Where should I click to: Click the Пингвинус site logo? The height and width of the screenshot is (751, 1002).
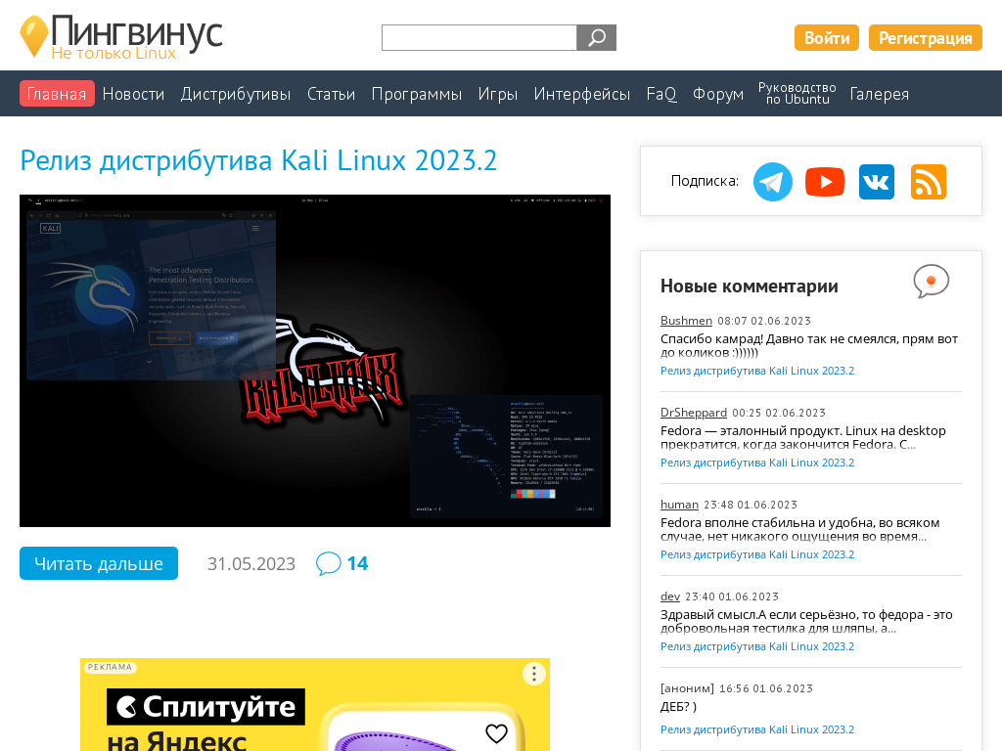point(120,37)
